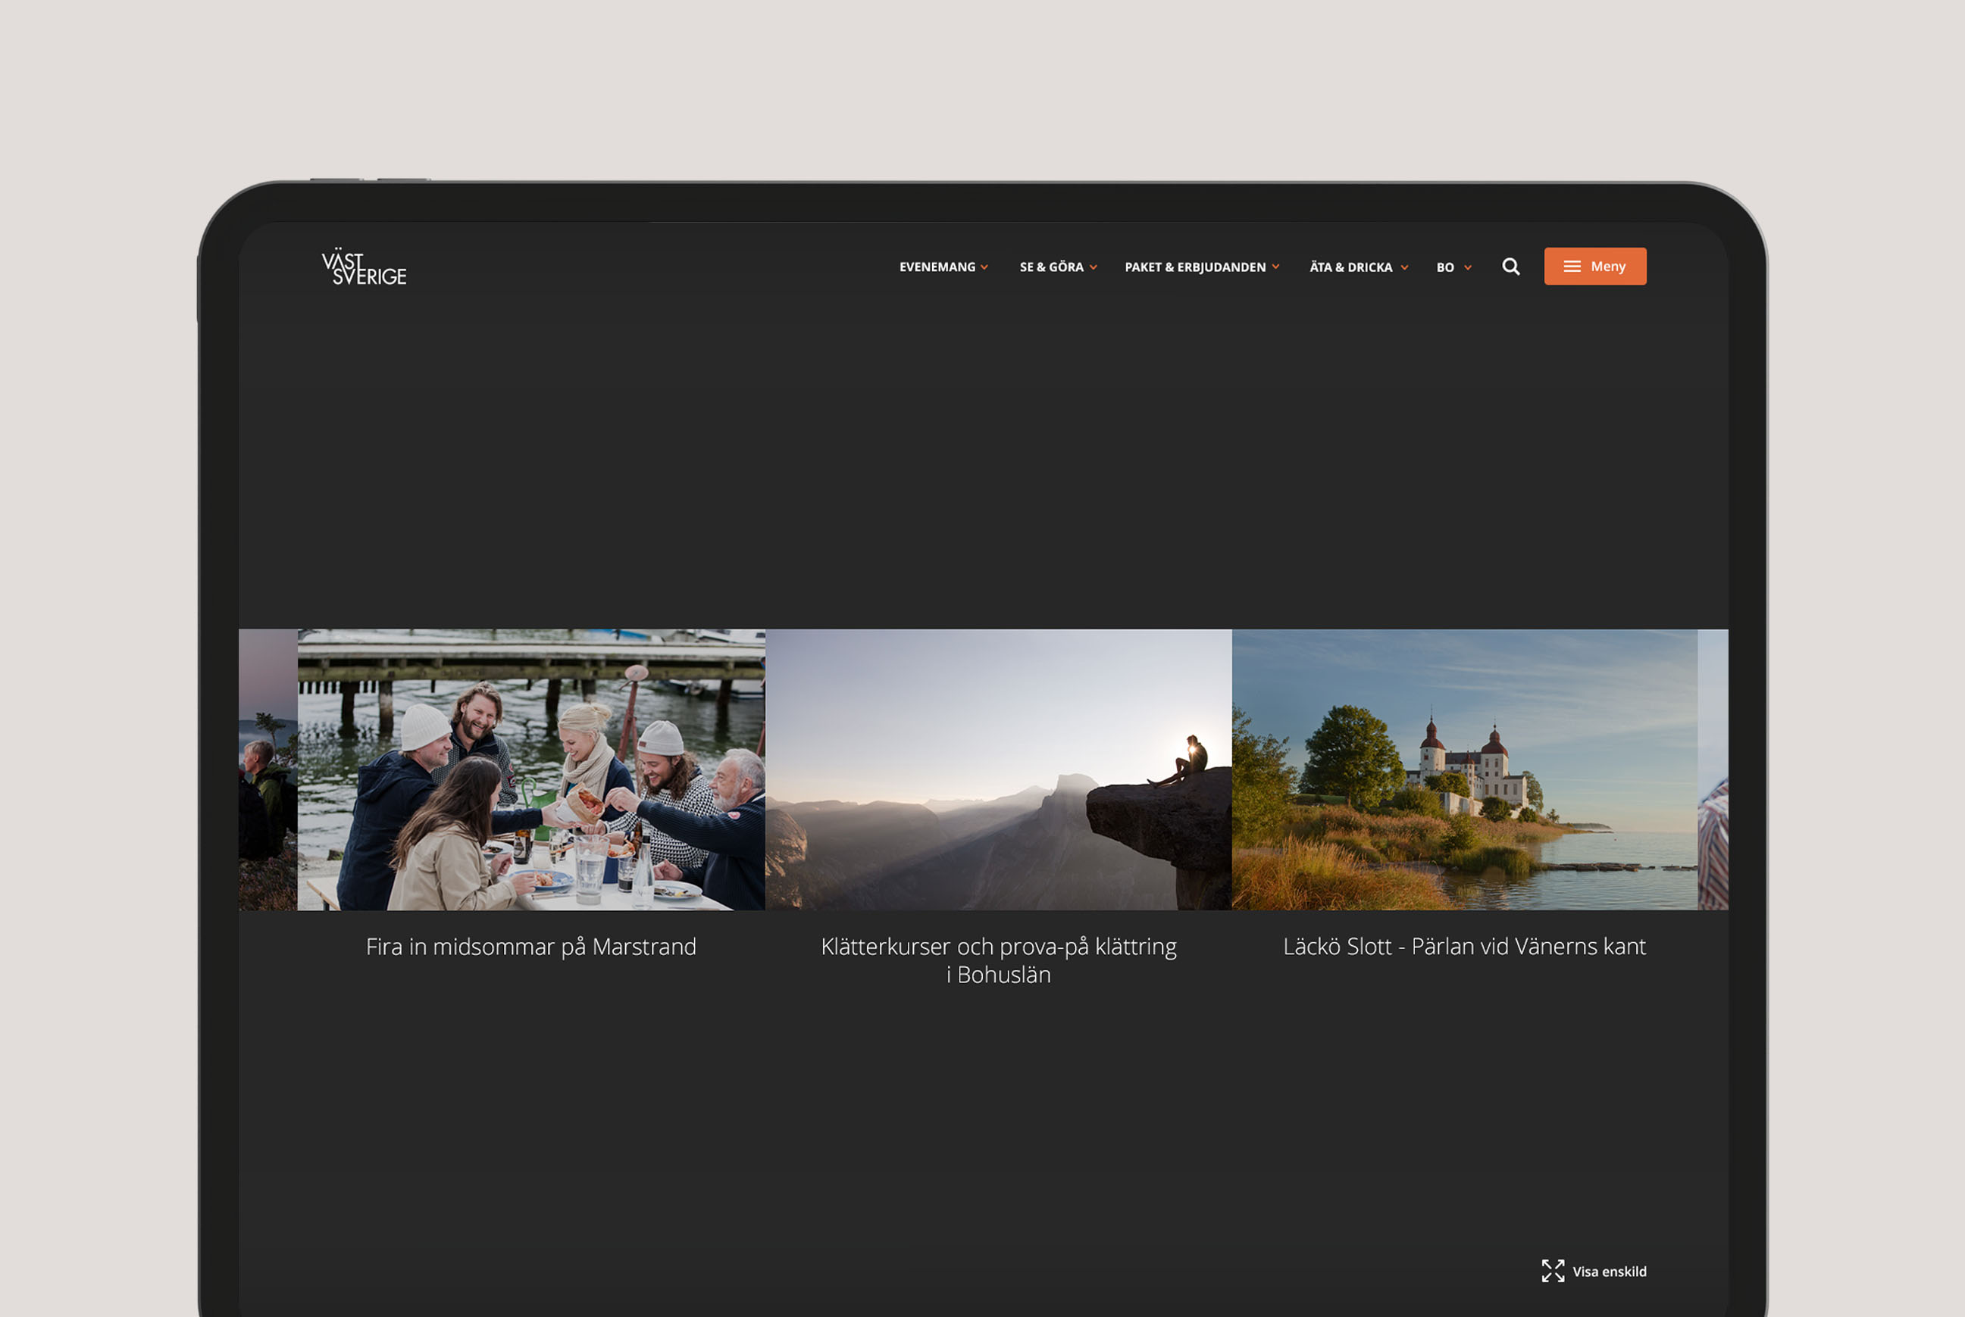The height and width of the screenshot is (1317, 1965).
Task: Click the hiker photo cut off before the Marstrand card
Action: 268,769
